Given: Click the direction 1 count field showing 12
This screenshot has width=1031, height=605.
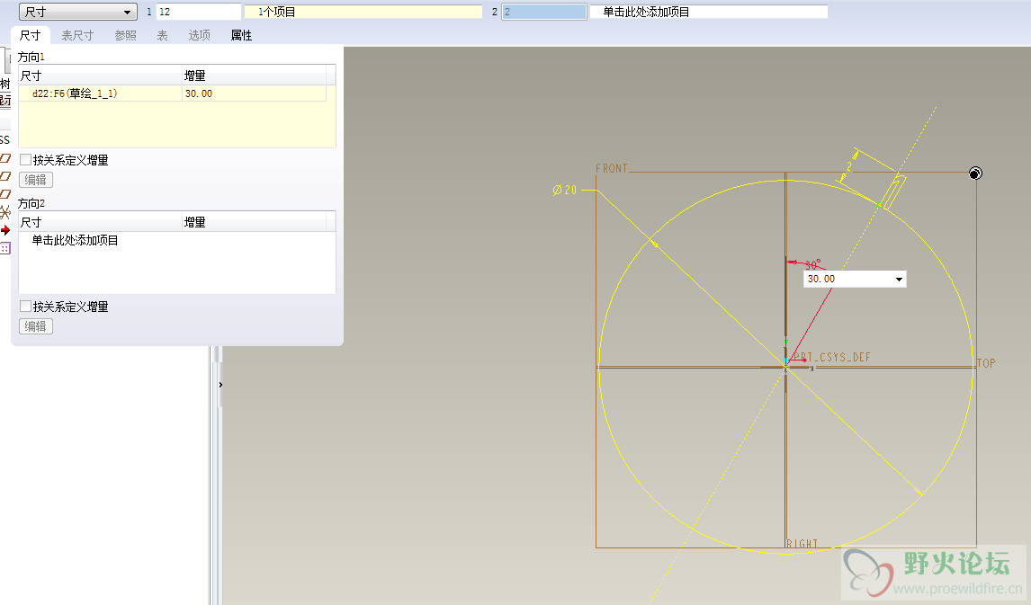Looking at the screenshot, I should [x=199, y=12].
